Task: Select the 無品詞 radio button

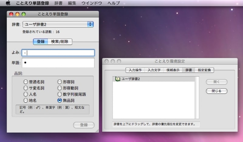Action: 60,100
